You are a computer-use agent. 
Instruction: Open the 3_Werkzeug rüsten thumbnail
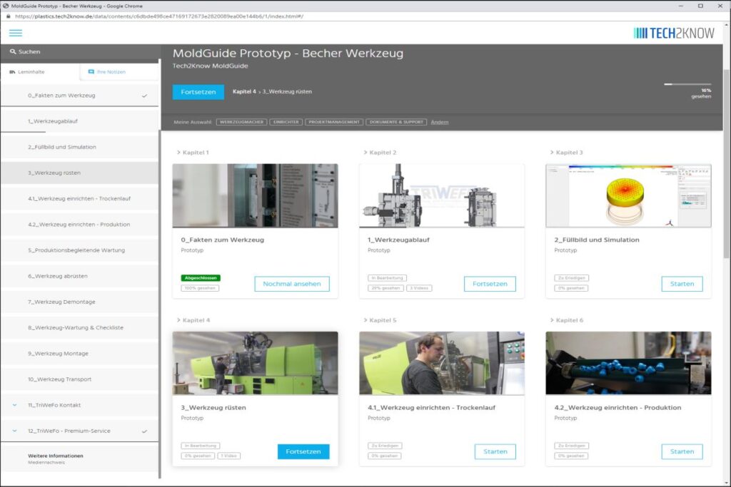[x=255, y=363]
